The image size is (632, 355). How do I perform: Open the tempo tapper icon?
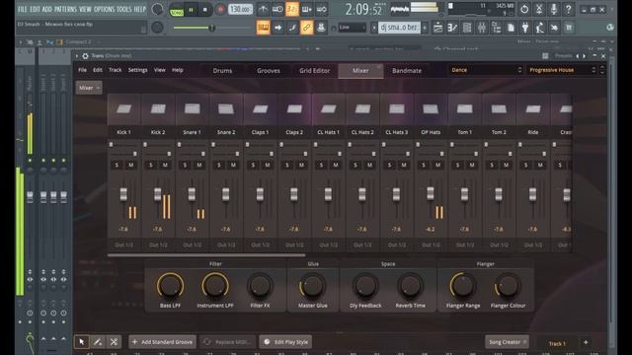point(540,28)
